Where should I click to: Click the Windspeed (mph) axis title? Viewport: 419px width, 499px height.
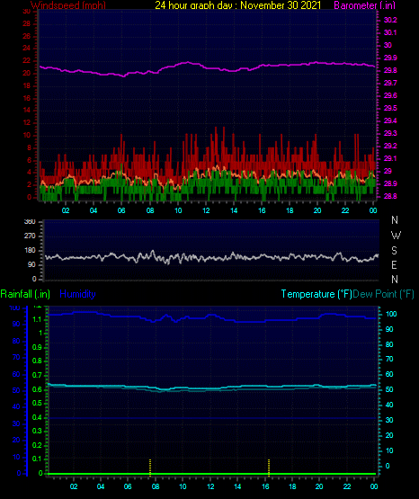tap(68, 5)
